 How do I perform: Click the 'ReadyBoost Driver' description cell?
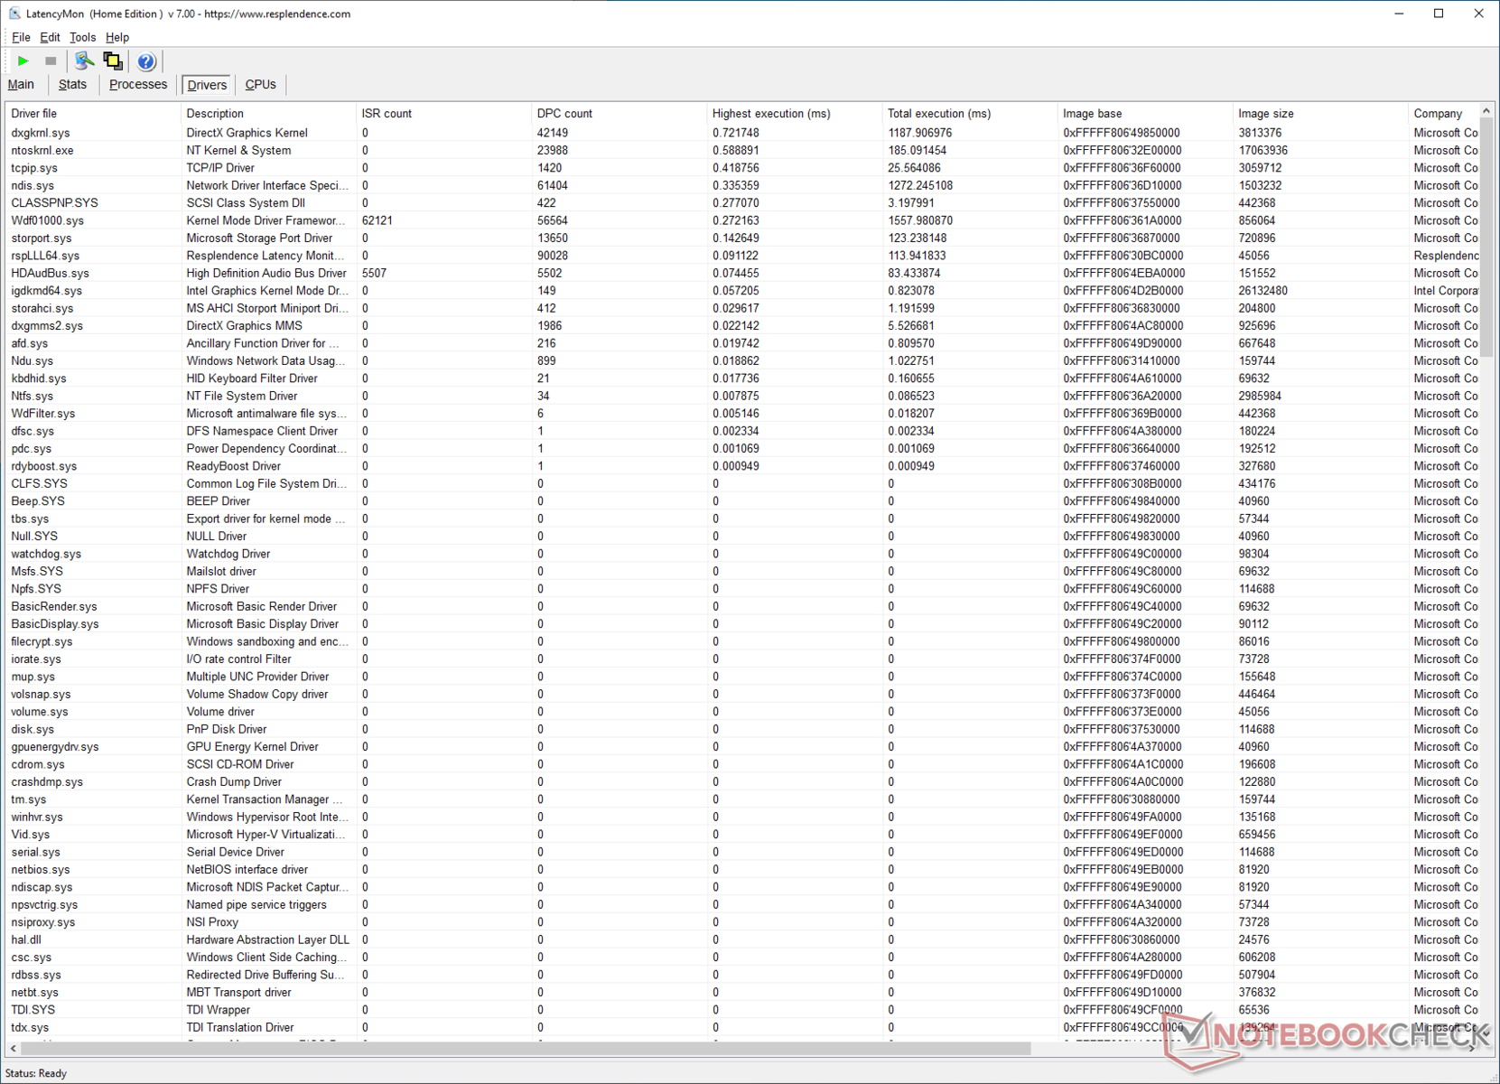(234, 466)
